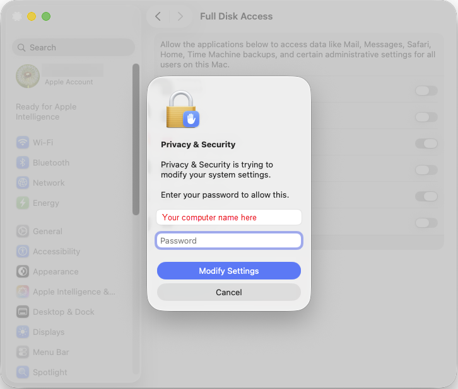Click the Energy lightning icon
This screenshot has height=389, width=458.
click(x=23, y=203)
